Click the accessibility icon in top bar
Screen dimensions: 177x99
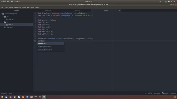[161, 1]
